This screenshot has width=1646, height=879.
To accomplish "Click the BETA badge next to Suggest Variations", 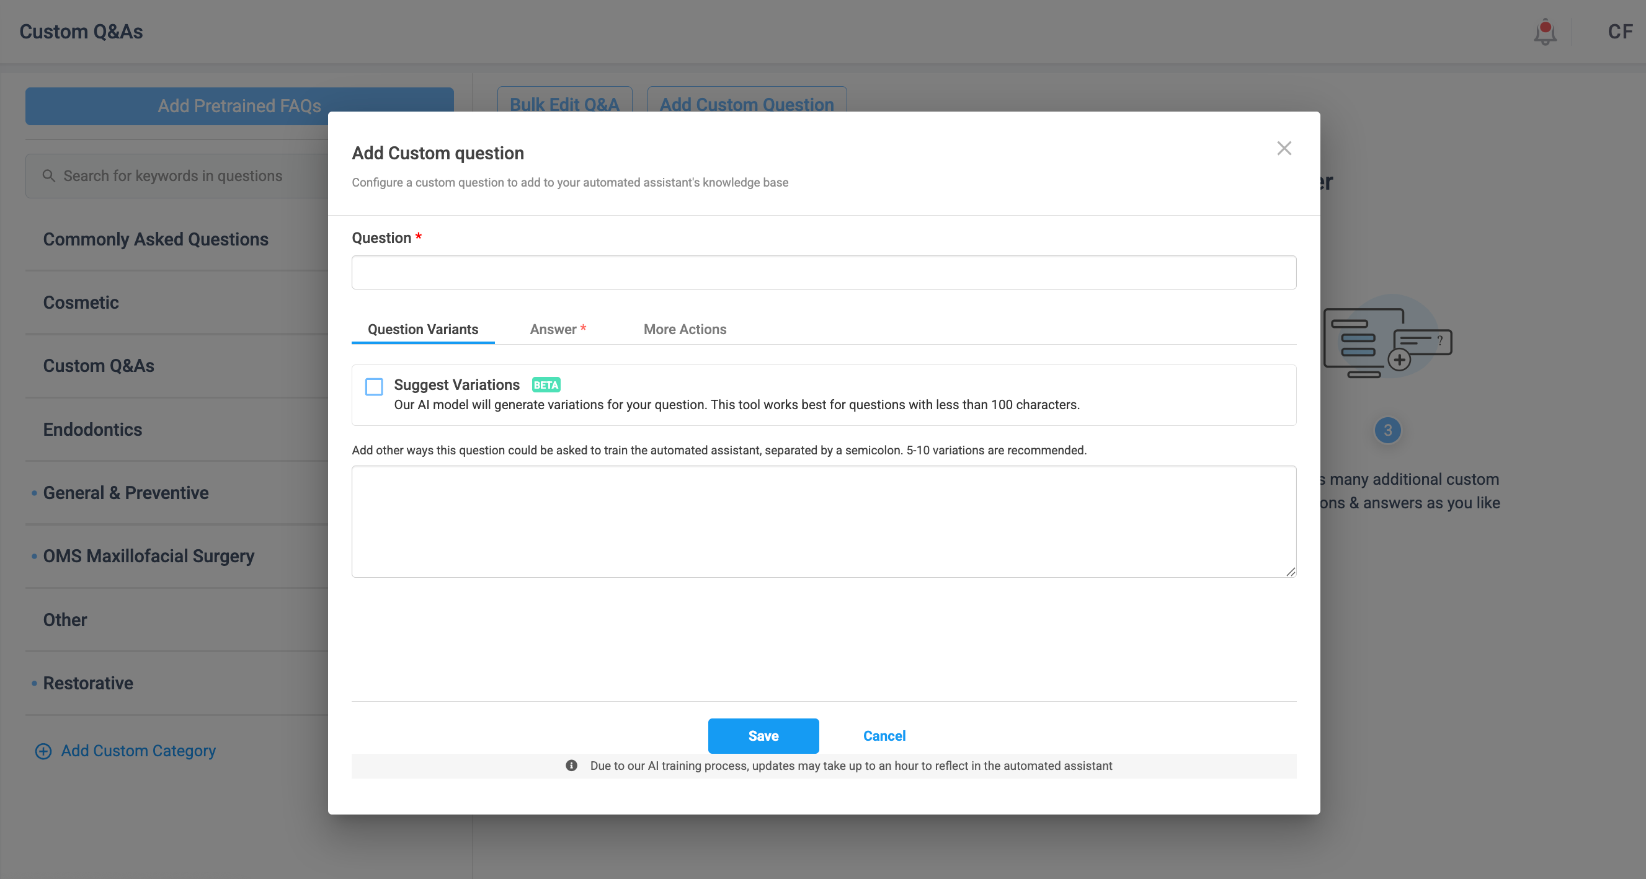I will [x=546, y=384].
